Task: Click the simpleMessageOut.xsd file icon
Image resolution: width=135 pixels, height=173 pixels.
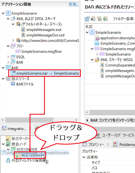Action: (x=23, y=35)
